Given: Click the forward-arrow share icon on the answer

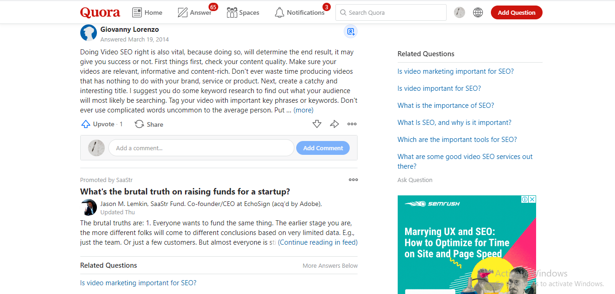Looking at the screenshot, I should (334, 124).
